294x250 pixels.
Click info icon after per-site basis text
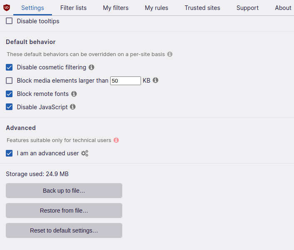coord(170,54)
